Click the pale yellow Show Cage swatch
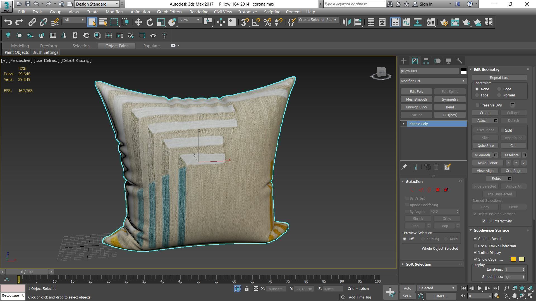 [x=521, y=259]
